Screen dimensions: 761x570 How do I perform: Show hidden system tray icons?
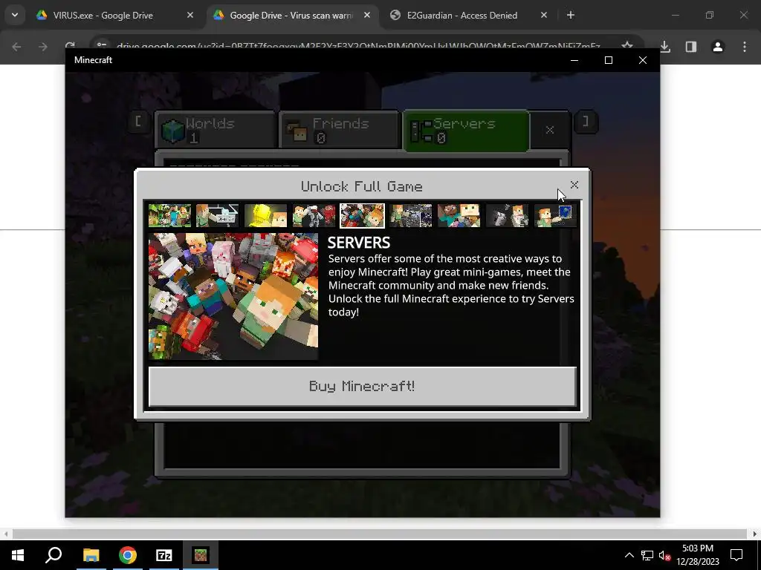click(629, 555)
